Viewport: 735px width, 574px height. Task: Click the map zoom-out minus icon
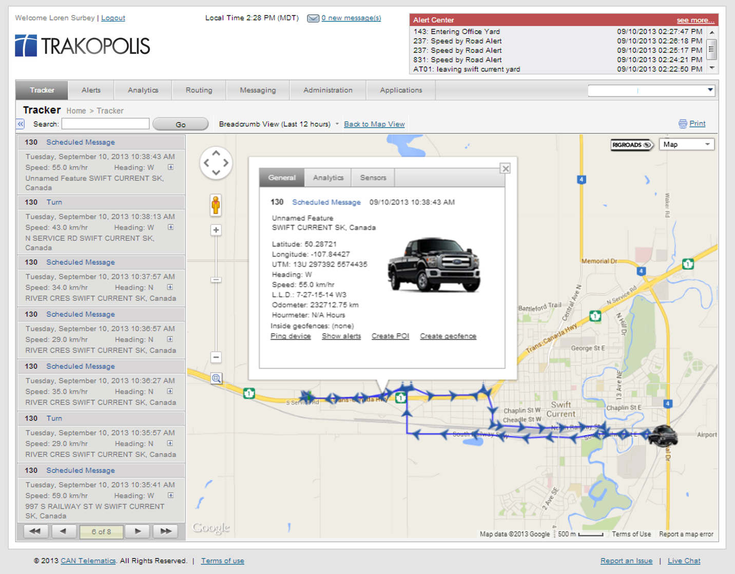(x=216, y=357)
